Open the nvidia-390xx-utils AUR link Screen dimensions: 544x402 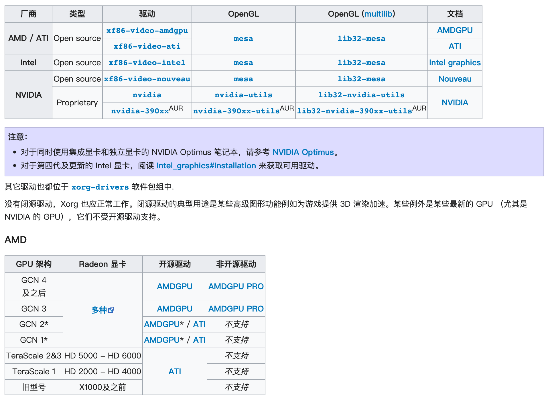point(236,111)
